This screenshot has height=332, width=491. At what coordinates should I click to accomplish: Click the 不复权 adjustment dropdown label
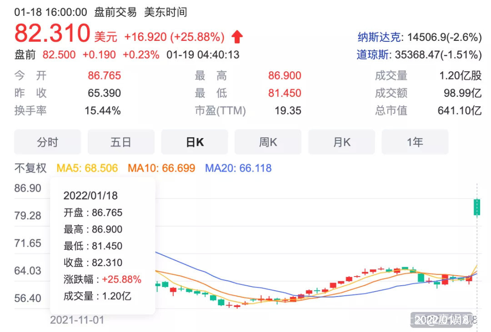coord(30,168)
